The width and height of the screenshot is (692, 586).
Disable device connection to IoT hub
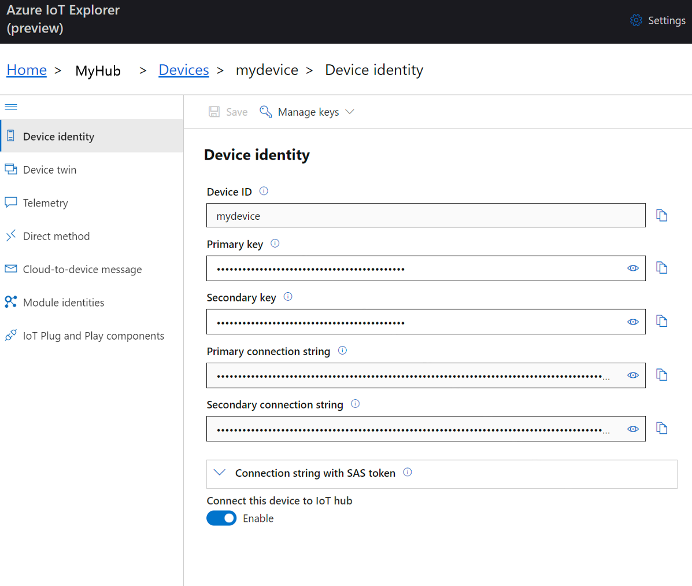[x=221, y=518]
